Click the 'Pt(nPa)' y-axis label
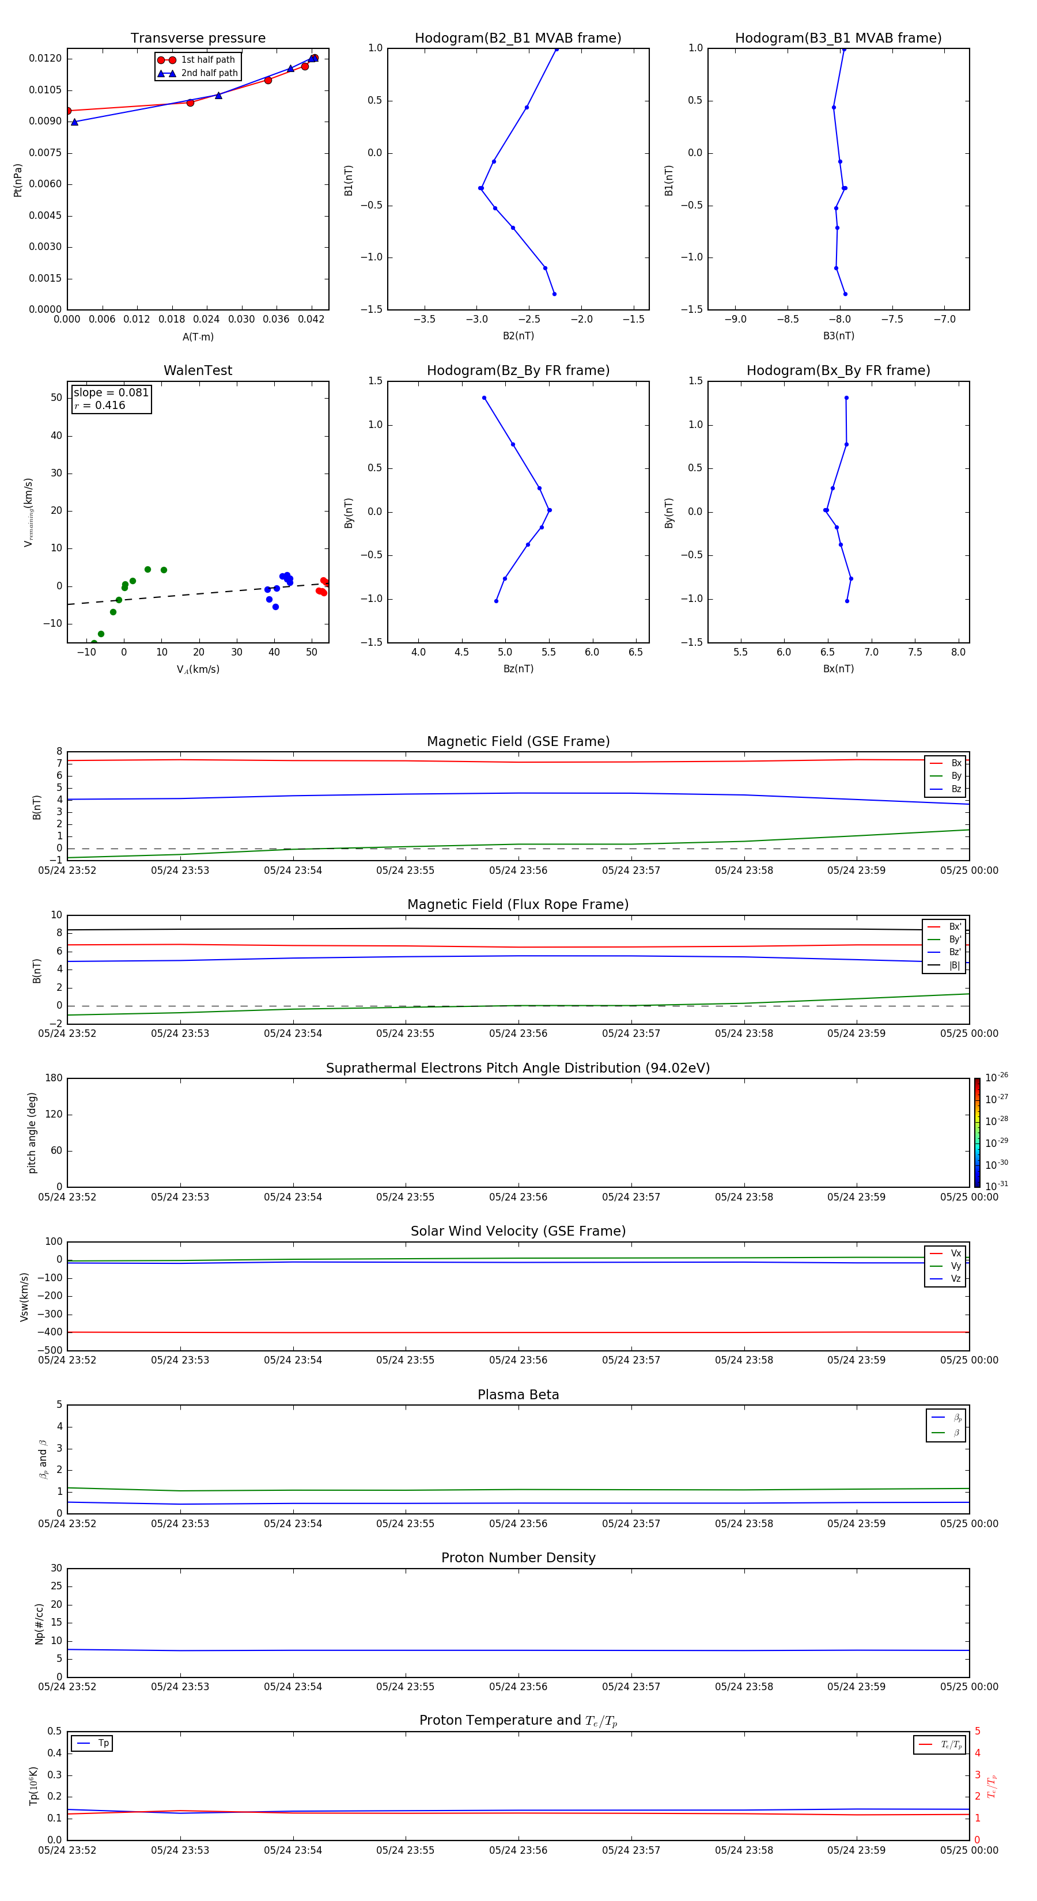The width and height of the screenshot is (1037, 1901). (x=18, y=180)
